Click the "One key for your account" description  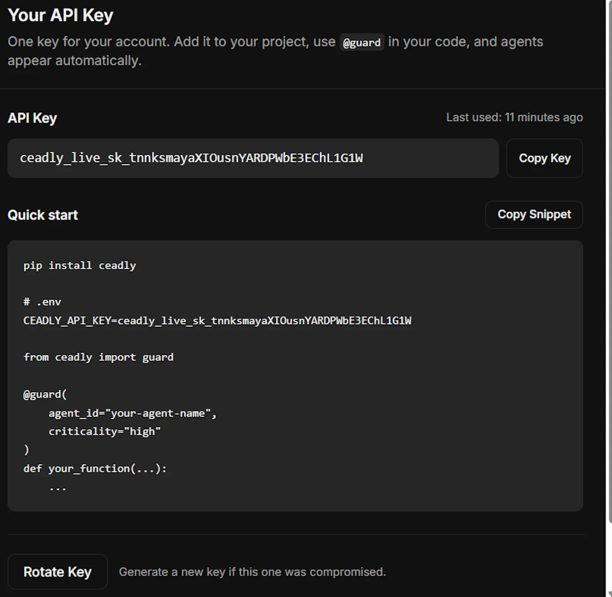tap(275, 51)
